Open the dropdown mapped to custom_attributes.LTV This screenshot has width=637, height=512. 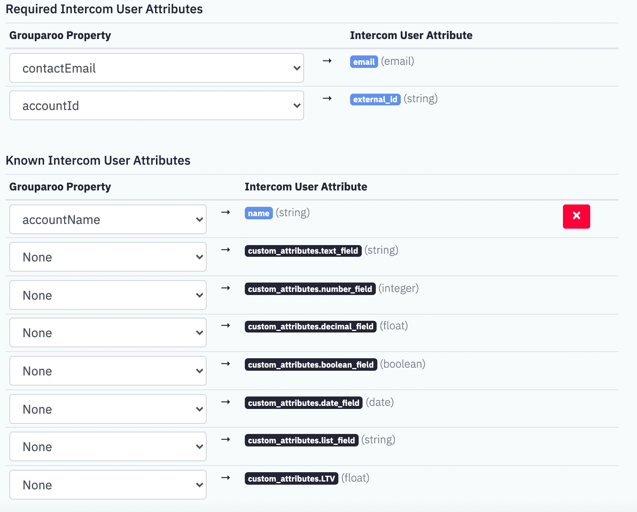click(x=108, y=485)
